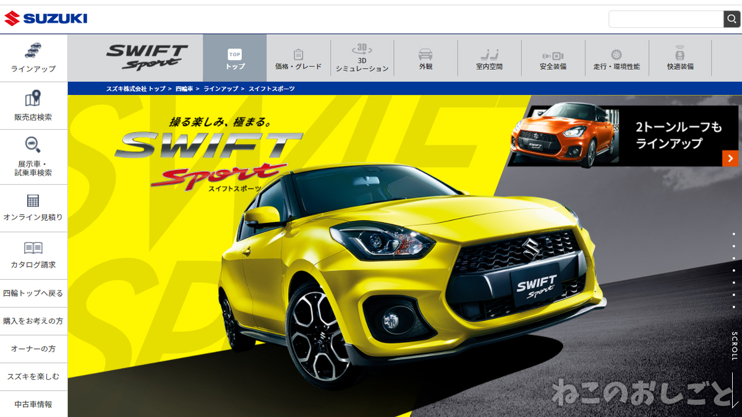742x417 pixels.
Task: Open オンライン見積り calculator icon
Action: [33, 200]
